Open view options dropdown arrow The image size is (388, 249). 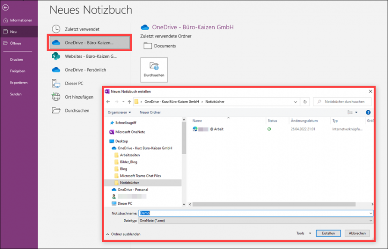[x=357, y=112]
